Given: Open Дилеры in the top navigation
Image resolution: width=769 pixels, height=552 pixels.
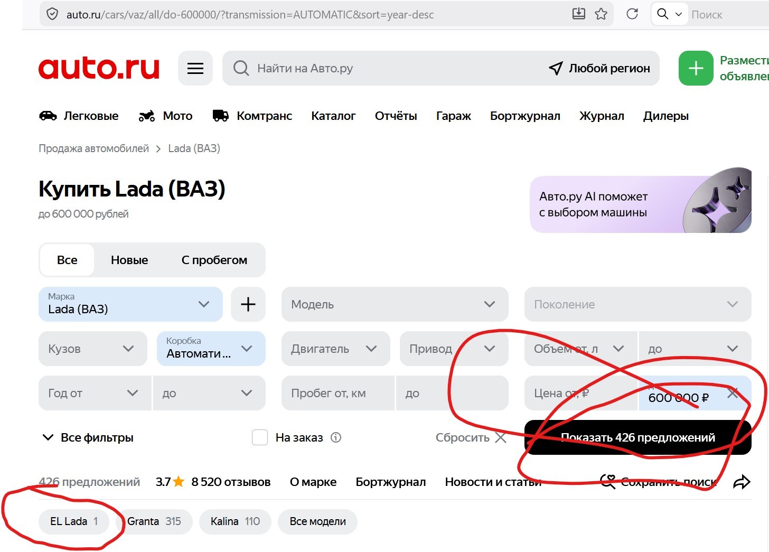Looking at the screenshot, I should point(666,116).
